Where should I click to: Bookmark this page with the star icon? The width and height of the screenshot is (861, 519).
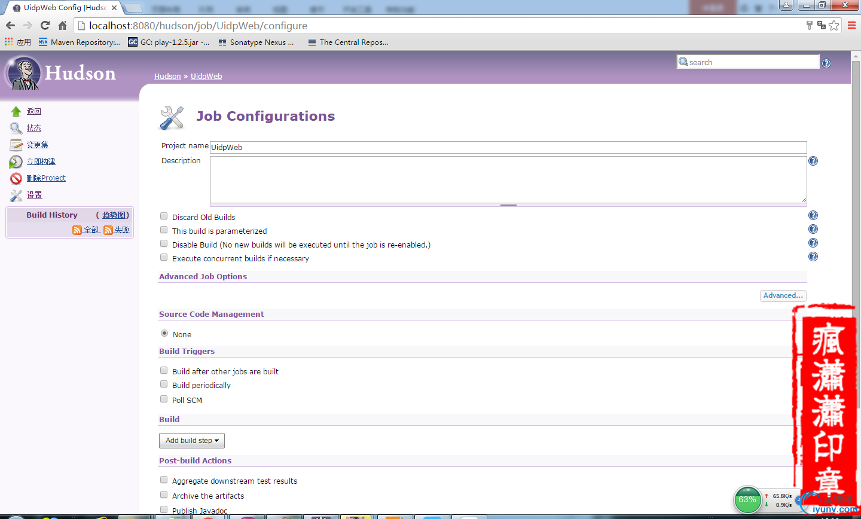click(833, 25)
